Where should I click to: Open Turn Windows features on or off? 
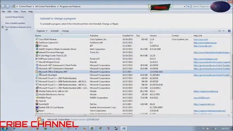pyautogui.click(x=18, y=28)
